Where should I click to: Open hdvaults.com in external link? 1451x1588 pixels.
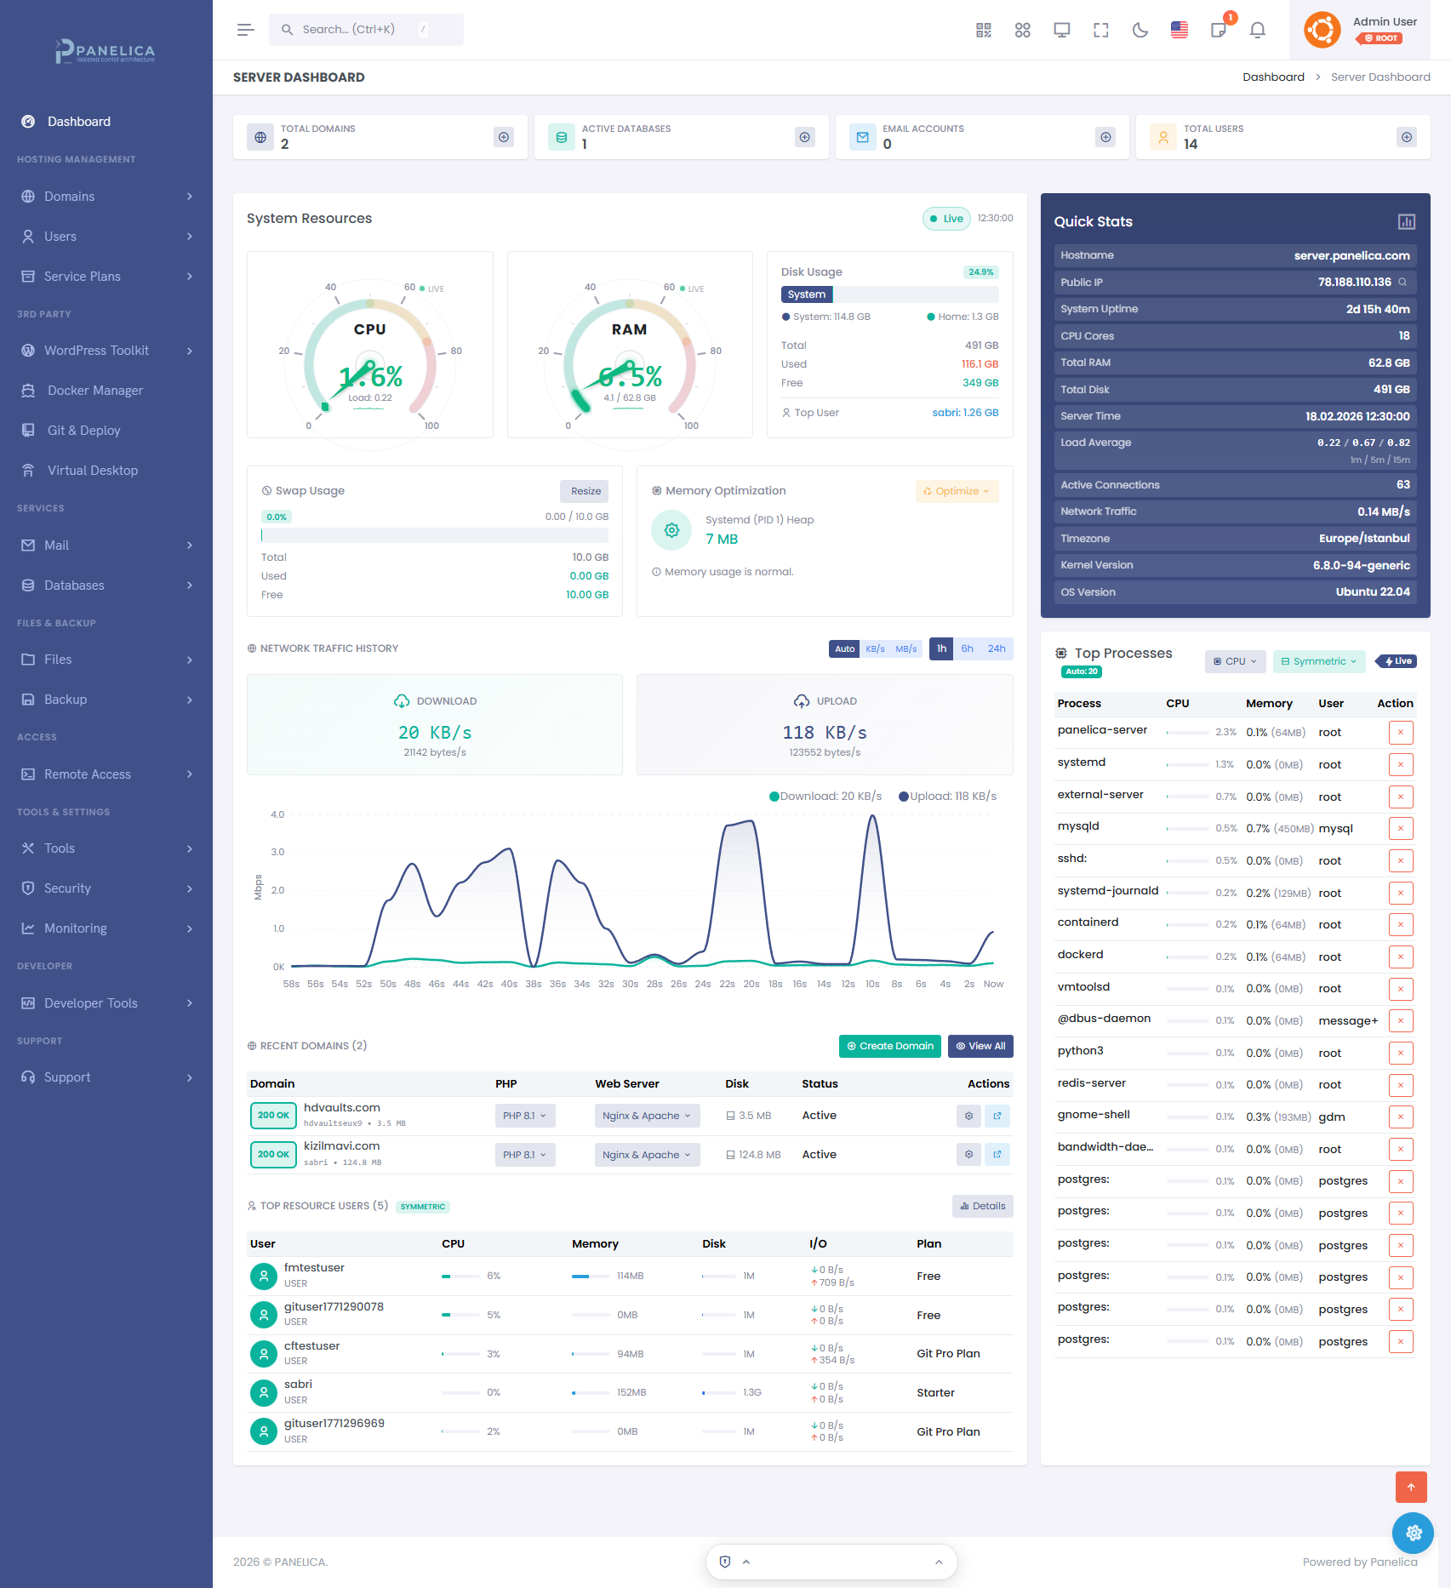pyautogui.click(x=997, y=1116)
